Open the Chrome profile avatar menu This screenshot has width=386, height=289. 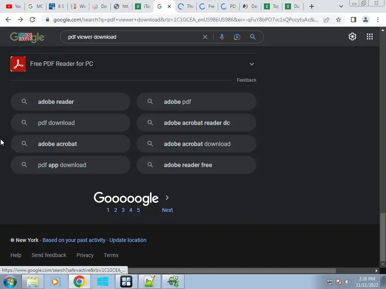point(366,20)
